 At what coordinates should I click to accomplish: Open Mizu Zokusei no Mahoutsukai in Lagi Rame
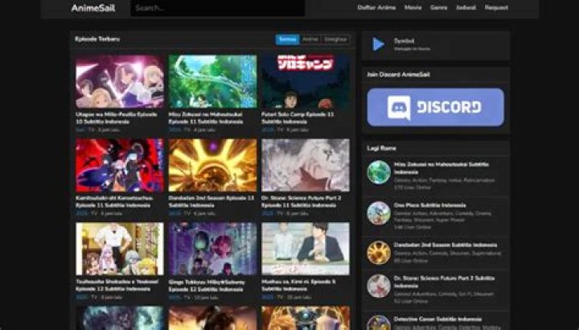pos(441,168)
